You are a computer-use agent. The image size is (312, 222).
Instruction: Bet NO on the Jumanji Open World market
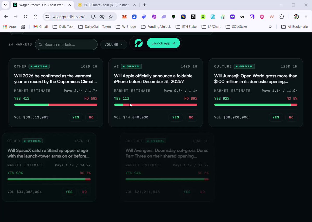(291, 117)
